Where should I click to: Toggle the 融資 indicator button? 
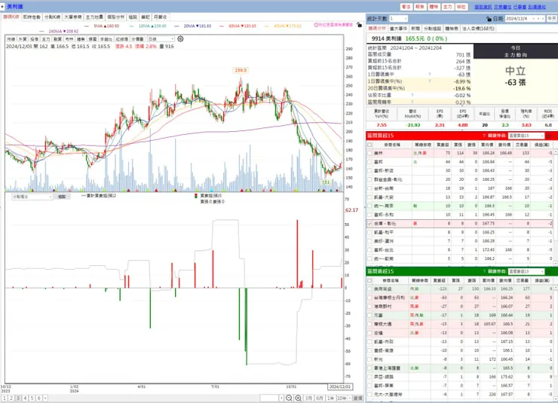(57, 38)
